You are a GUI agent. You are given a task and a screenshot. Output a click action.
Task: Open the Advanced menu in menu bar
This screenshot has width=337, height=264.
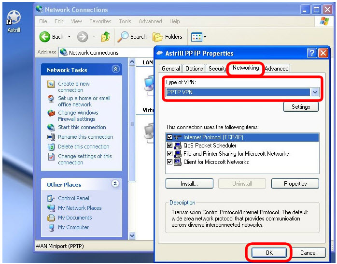pos(150,21)
